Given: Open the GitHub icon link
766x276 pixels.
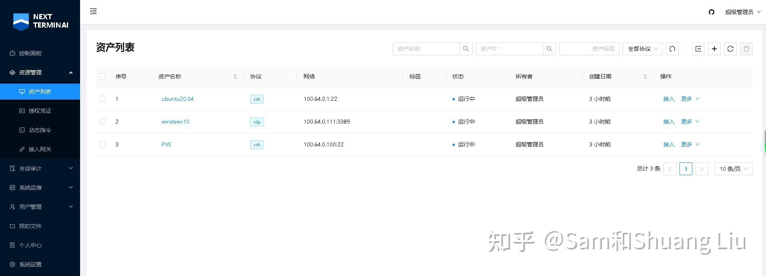Looking at the screenshot, I should point(712,12).
